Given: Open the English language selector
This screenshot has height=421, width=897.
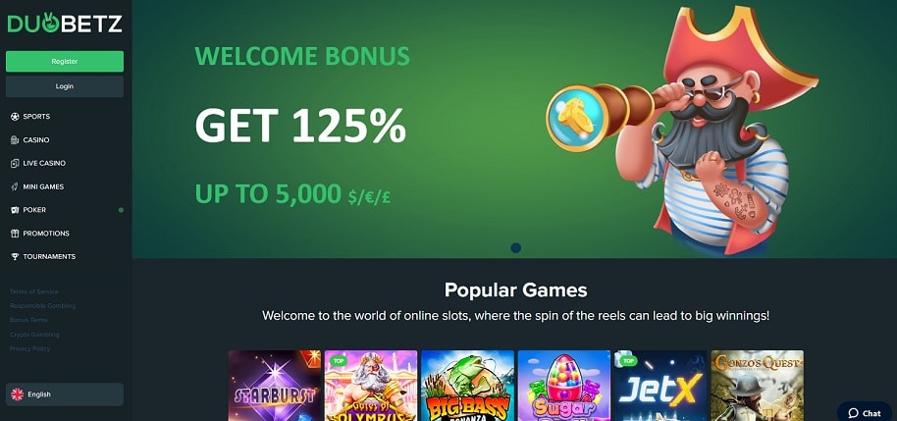Looking at the screenshot, I should [x=65, y=395].
